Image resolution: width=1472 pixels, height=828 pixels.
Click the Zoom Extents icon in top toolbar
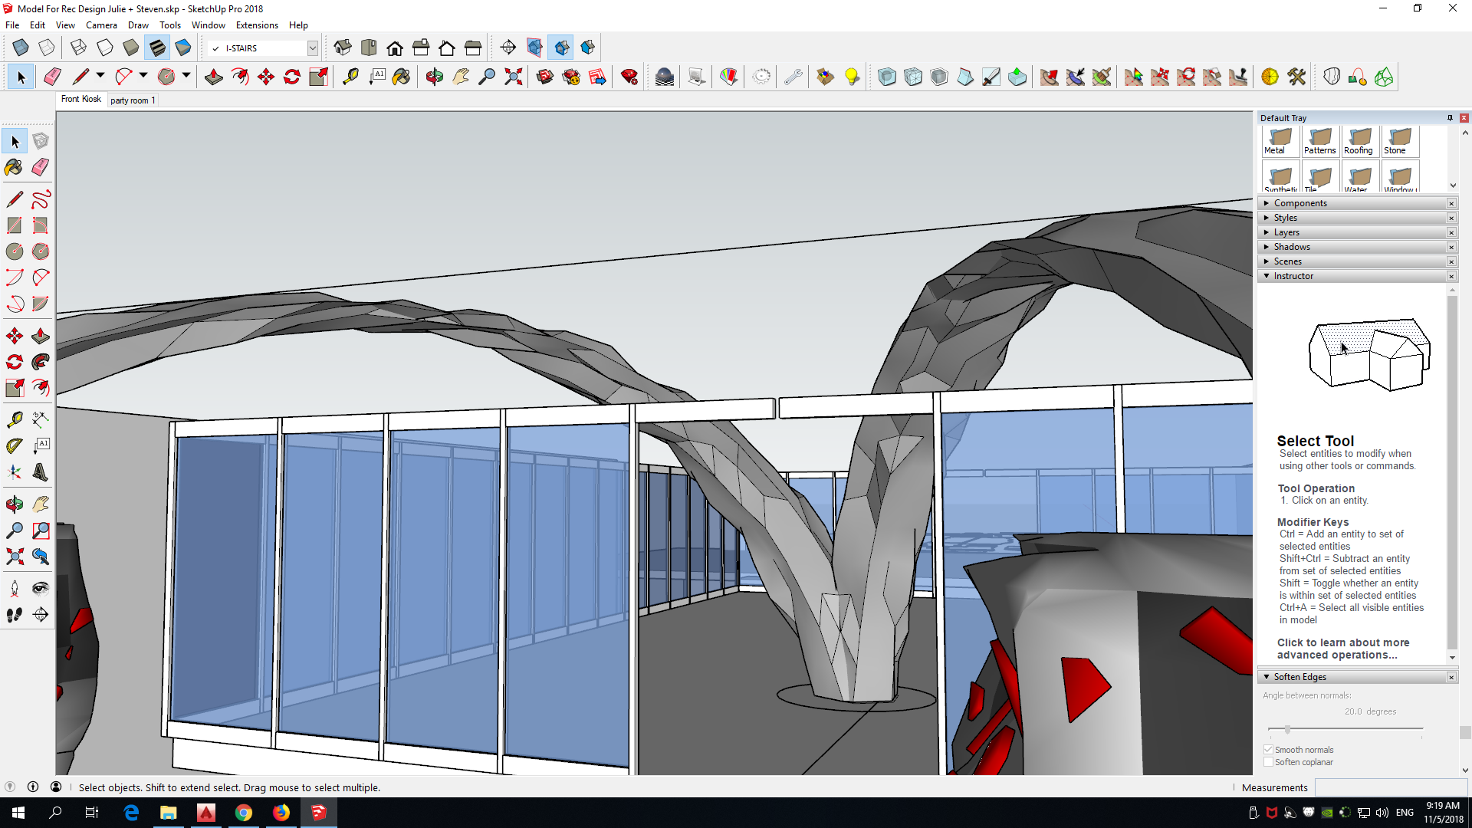tap(513, 77)
